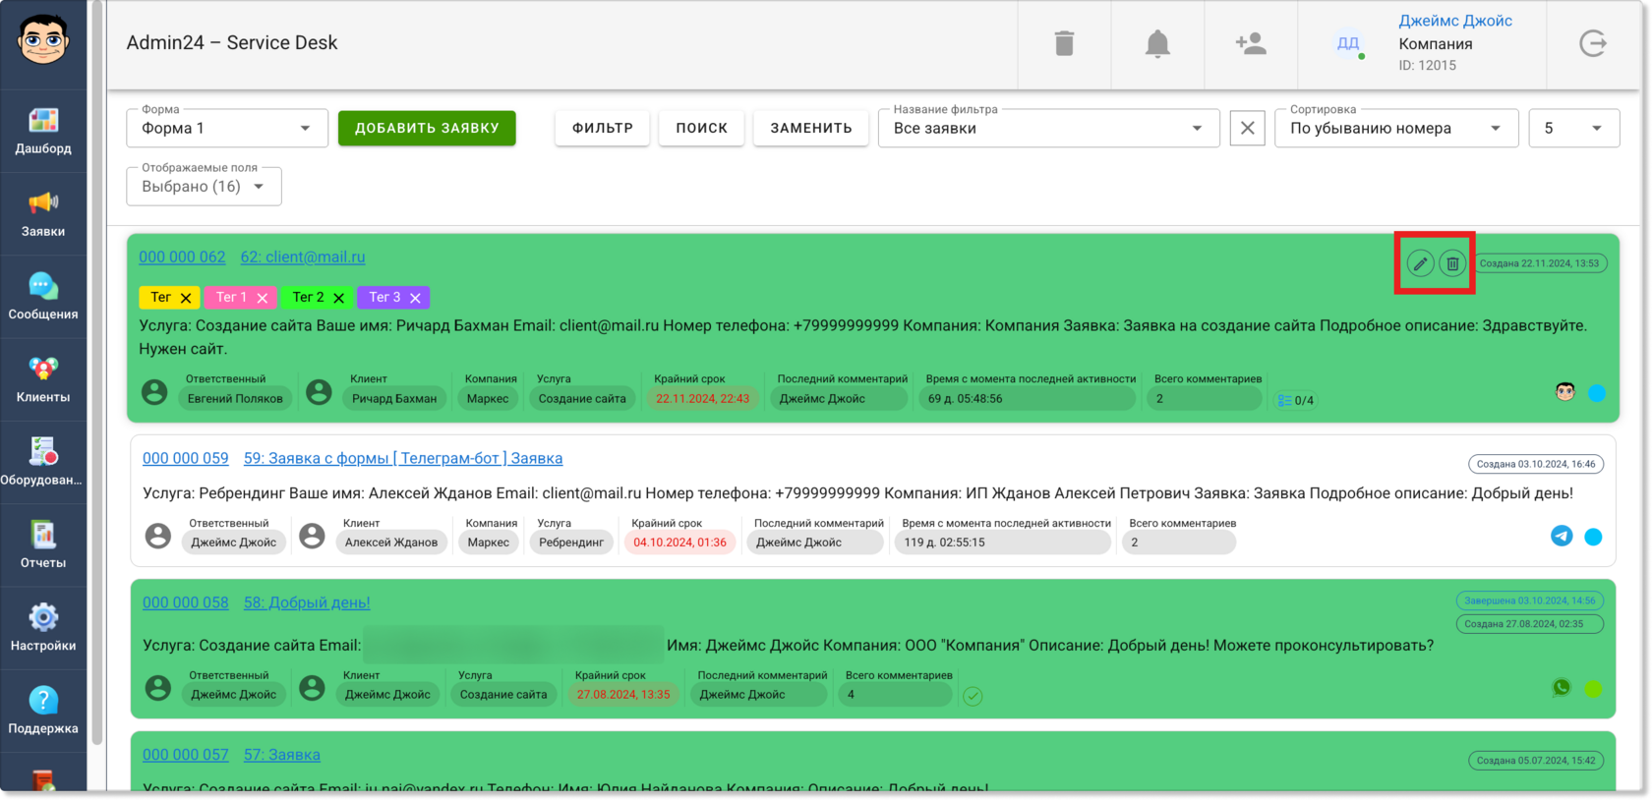The height and width of the screenshot is (800, 1652).
Task: Open 57: Заявка link
Action: [x=282, y=755]
